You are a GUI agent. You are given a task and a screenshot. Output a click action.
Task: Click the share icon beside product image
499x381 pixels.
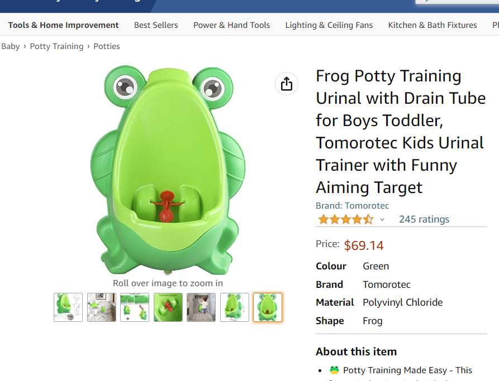(x=287, y=84)
